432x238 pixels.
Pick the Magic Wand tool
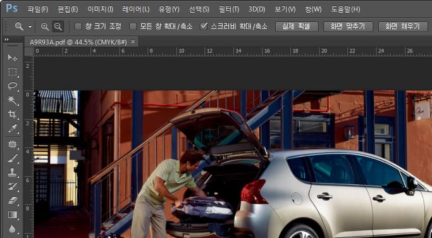click(13, 100)
